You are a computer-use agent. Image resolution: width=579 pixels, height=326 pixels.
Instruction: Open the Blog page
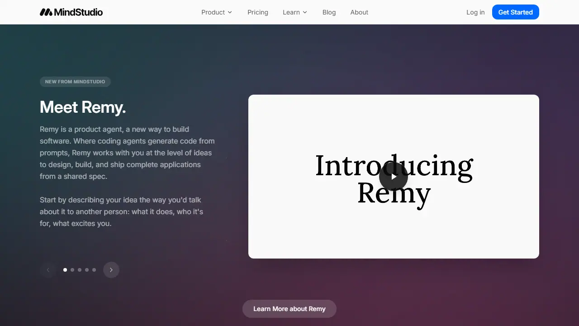pos(329,12)
